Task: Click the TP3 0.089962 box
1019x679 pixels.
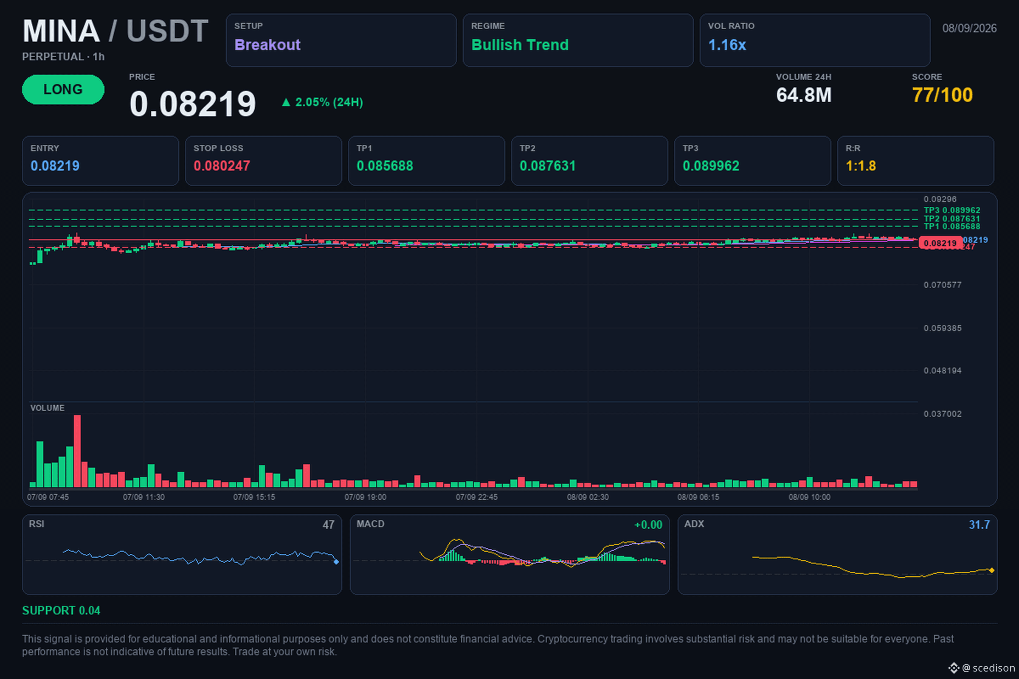Action: pos(752,161)
